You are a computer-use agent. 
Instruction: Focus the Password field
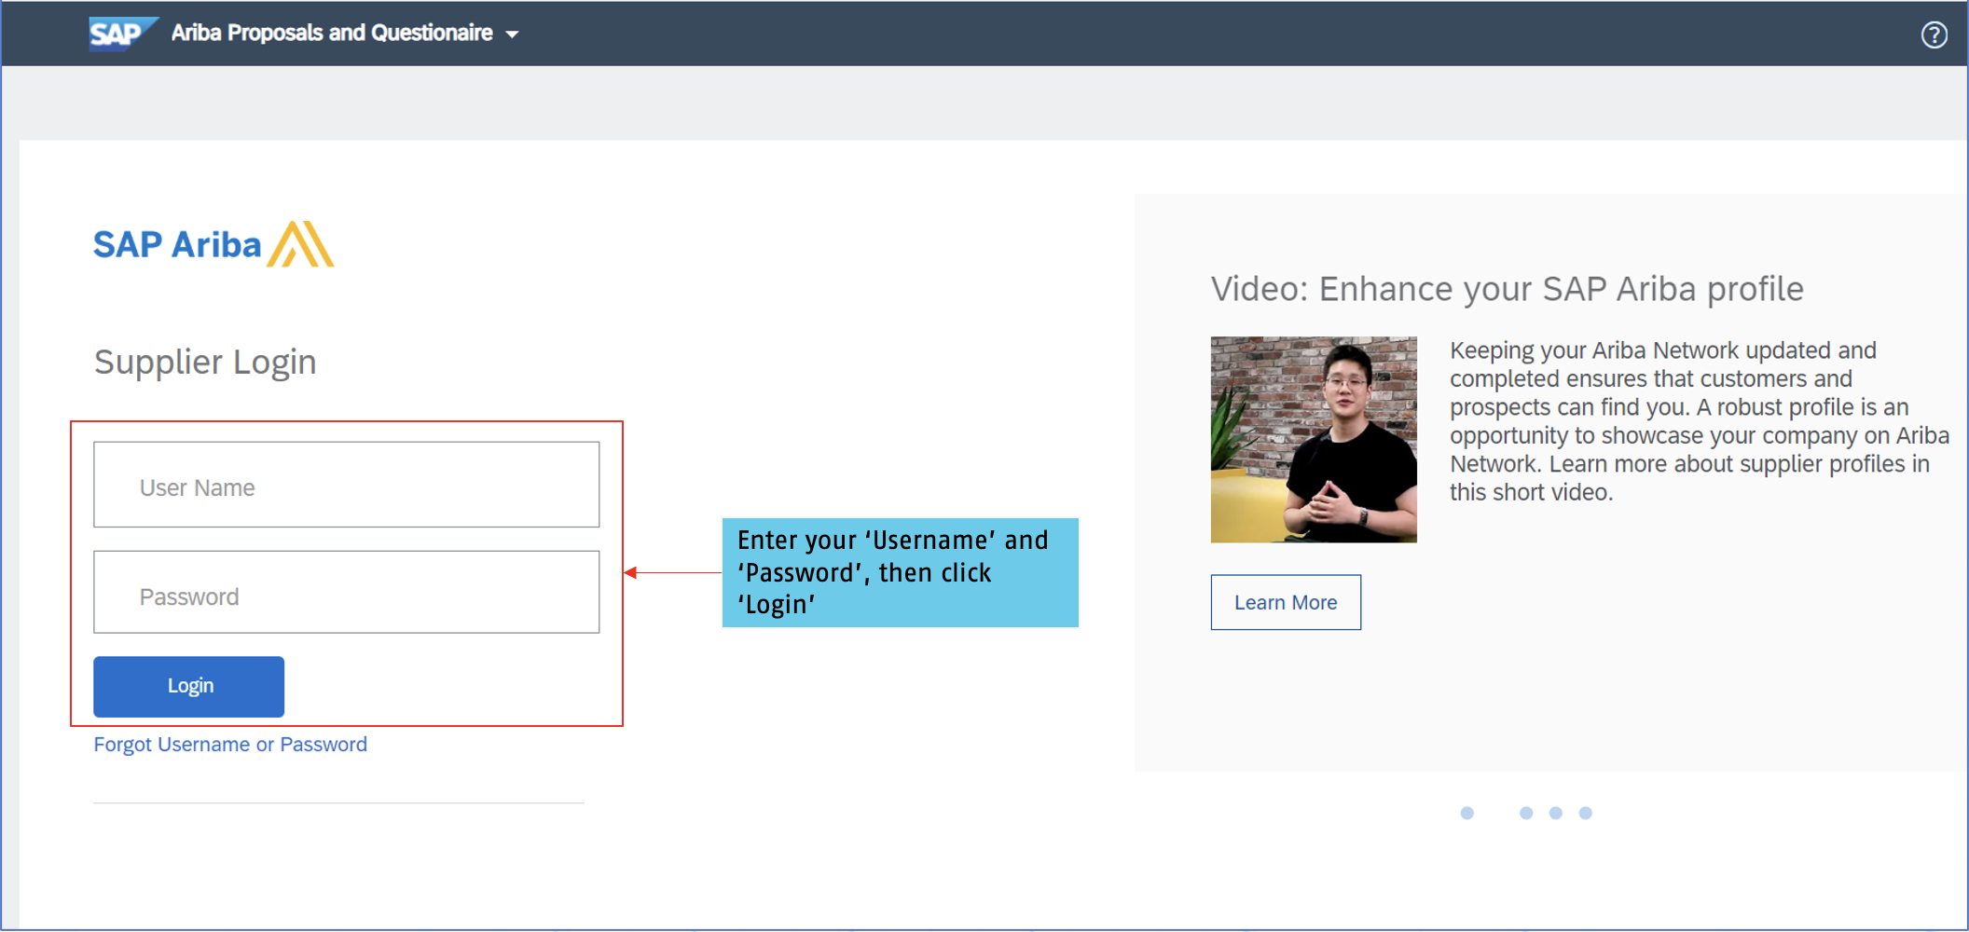pyautogui.click(x=346, y=593)
